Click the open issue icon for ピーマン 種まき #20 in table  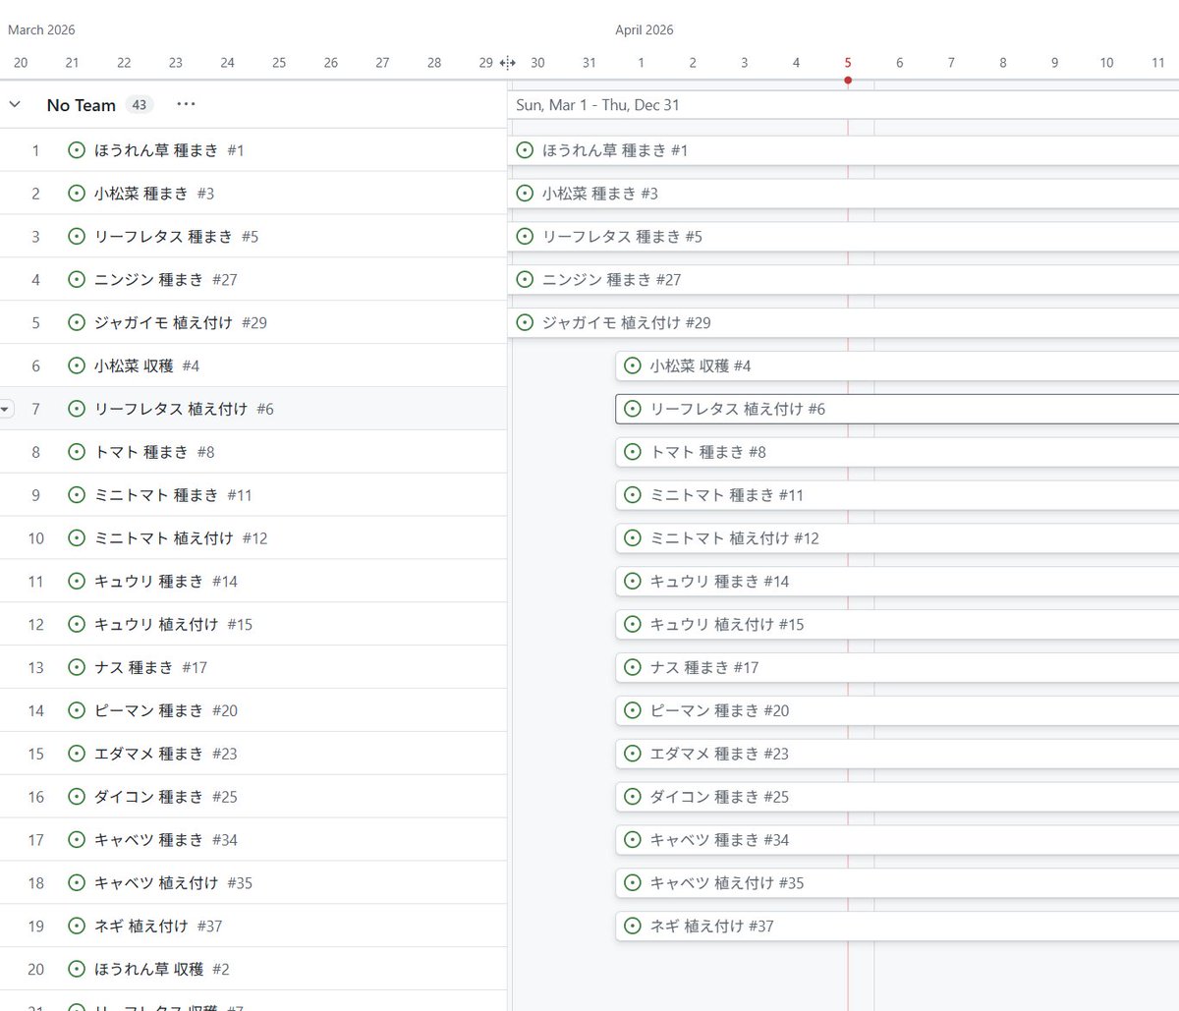point(77,710)
